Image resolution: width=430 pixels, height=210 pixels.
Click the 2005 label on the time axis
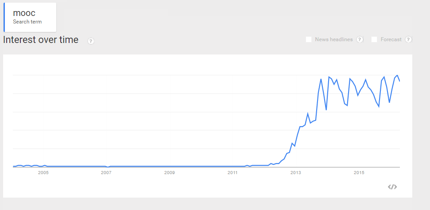tap(43, 173)
